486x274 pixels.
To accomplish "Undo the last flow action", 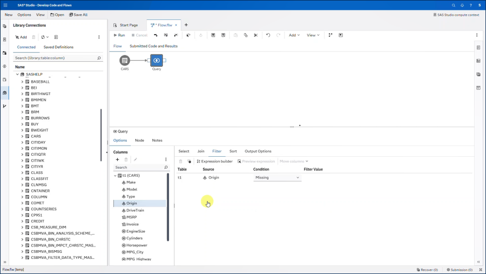I will coord(268,36).
